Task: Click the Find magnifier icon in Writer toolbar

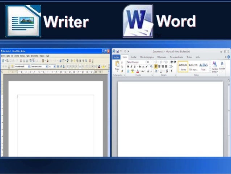Action: point(86,61)
